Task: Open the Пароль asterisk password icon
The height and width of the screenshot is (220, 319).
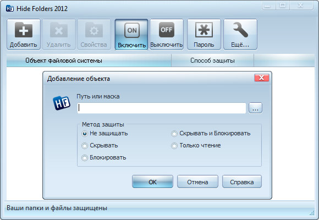Action: click(x=204, y=35)
